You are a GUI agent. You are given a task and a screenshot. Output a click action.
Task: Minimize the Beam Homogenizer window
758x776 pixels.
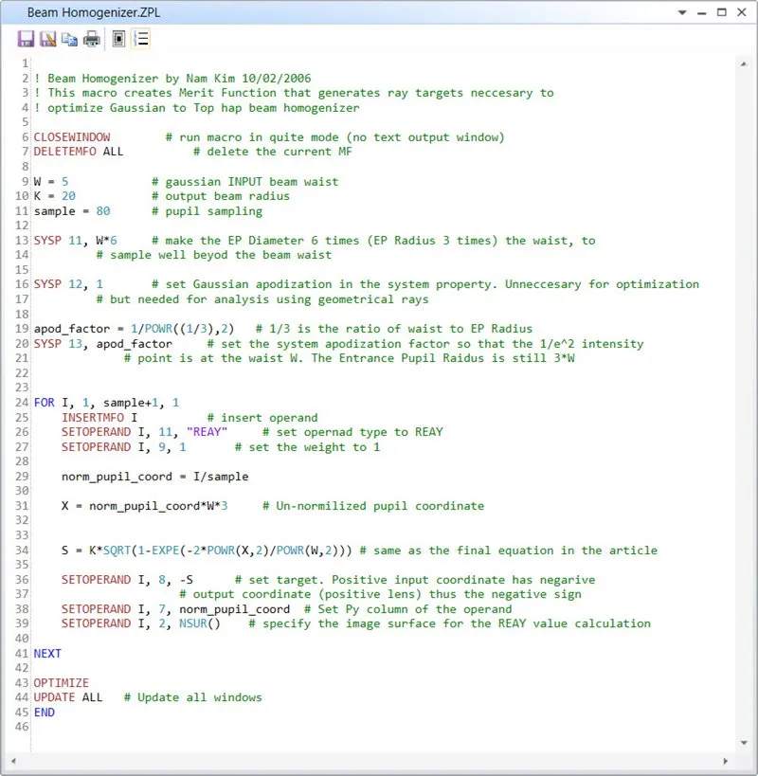pyautogui.click(x=702, y=13)
